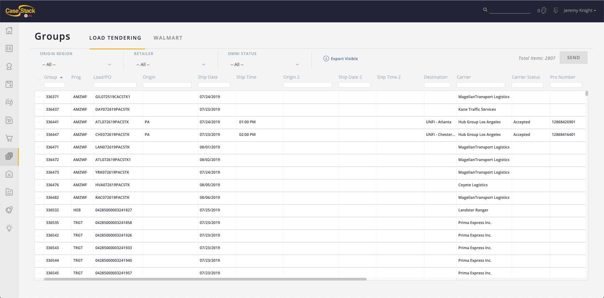Focus the Ship Date 2 filter field
604x298 pixels.
coord(355,85)
